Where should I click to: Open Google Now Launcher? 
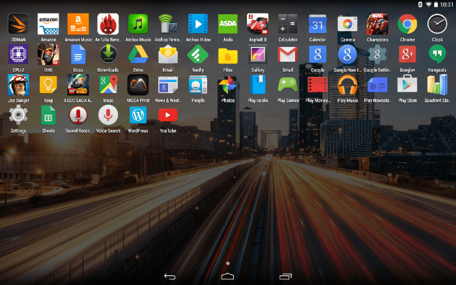tap(347, 54)
